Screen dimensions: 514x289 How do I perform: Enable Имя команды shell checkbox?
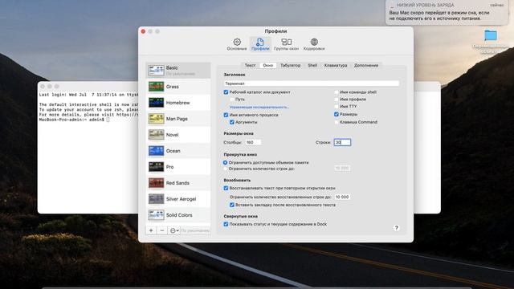[x=337, y=92]
